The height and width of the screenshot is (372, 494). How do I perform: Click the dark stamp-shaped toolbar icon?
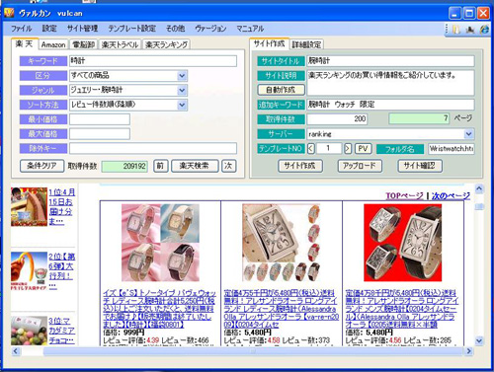470,30
